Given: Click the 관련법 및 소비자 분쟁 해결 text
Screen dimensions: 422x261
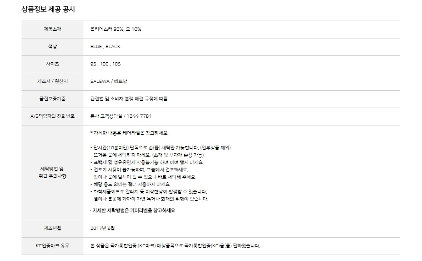Looking at the screenshot, I should [x=132, y=99].
